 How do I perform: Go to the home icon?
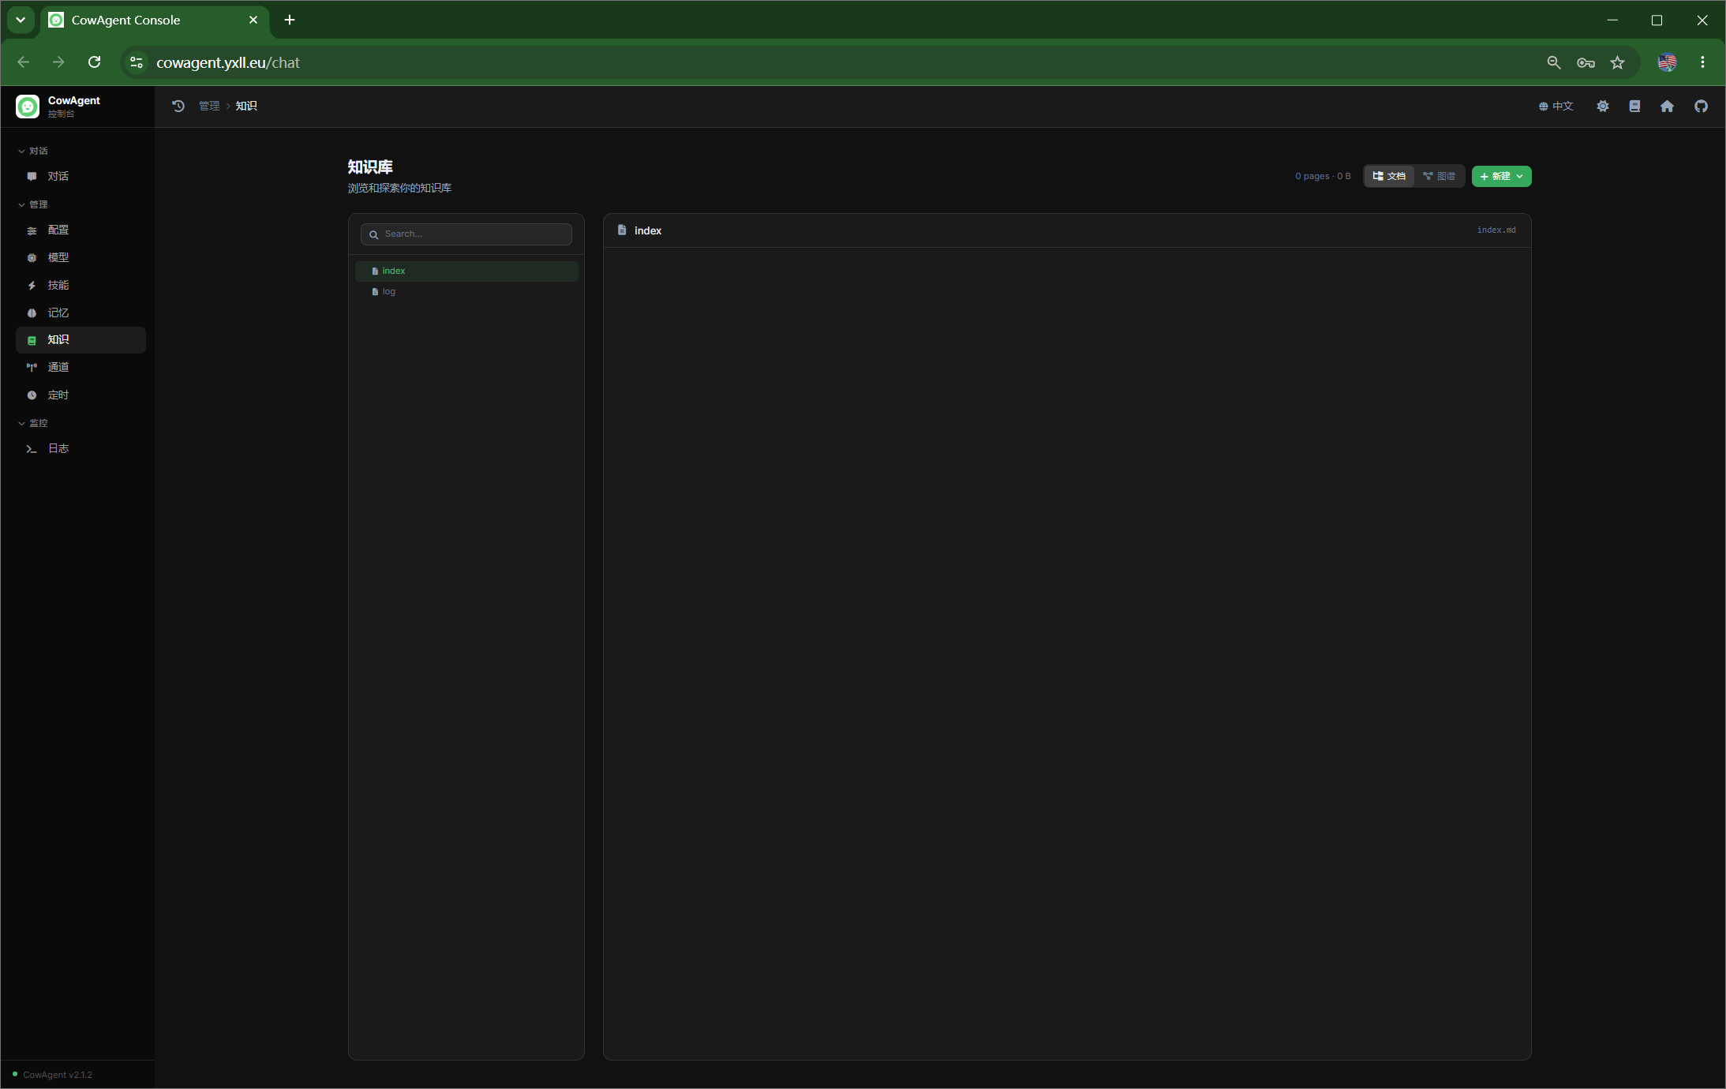click(1667, 106)
